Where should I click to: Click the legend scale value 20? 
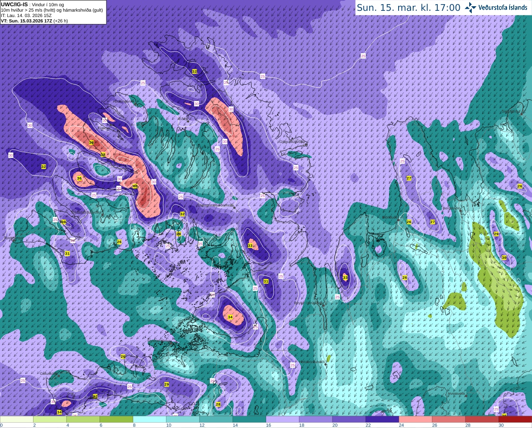tap(335, 425)
